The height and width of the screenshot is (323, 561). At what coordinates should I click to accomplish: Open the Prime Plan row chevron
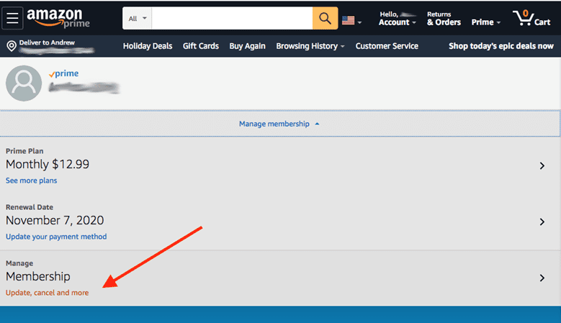(542, 165)
